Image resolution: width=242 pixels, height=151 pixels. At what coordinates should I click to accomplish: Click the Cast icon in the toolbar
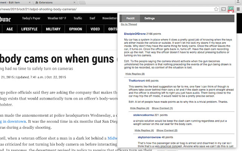223,8
